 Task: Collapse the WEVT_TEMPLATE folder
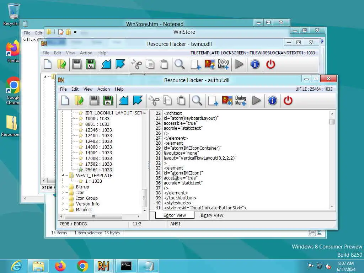(x=63, y=176)
